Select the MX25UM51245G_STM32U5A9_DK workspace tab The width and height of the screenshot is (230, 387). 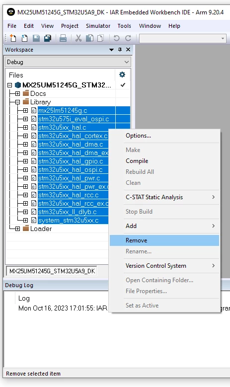tap(52, 271)
